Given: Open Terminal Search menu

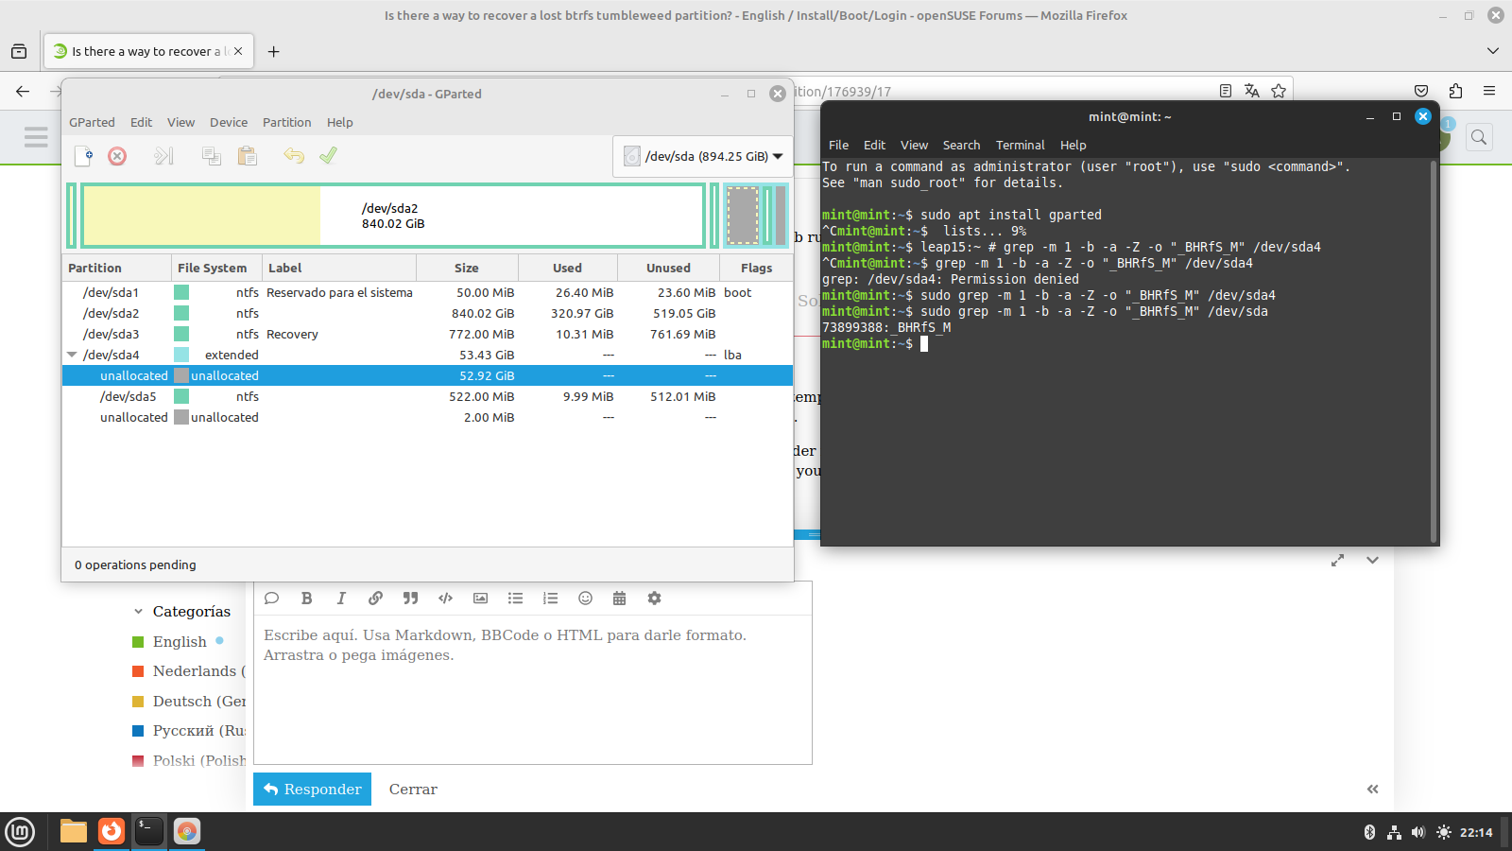Looking at the screenshot, I should (961, 145).
